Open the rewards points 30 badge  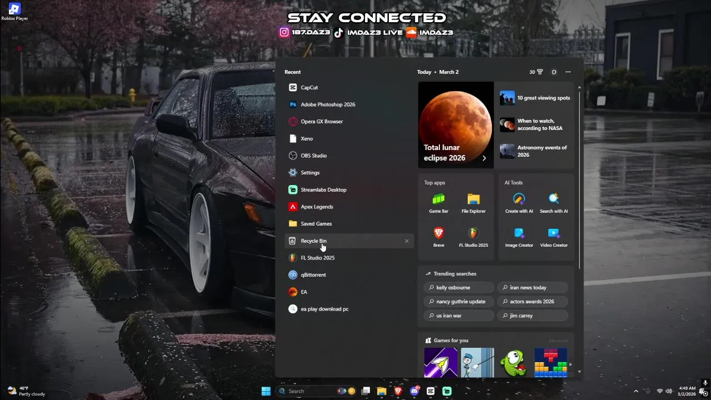pyautogui.click(x=536, y=72)
